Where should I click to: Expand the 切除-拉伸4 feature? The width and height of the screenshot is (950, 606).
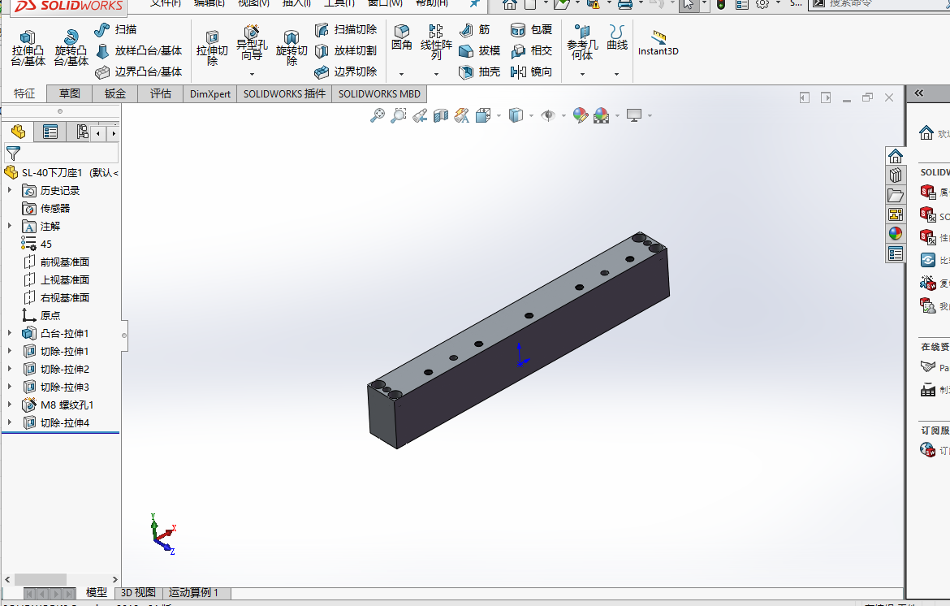pos(9,422)
